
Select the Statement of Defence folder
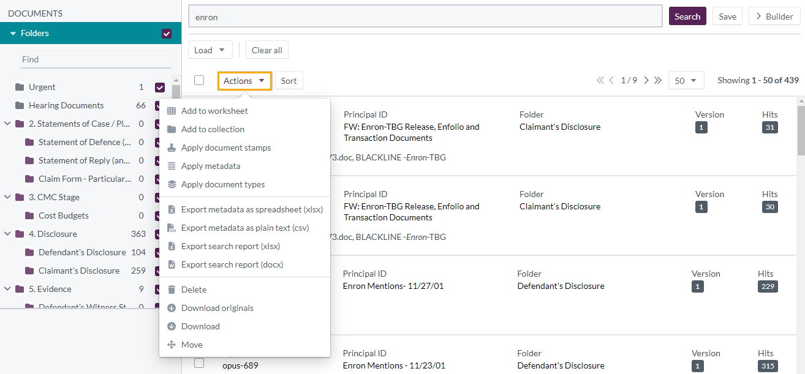click(x=85, y=142)
